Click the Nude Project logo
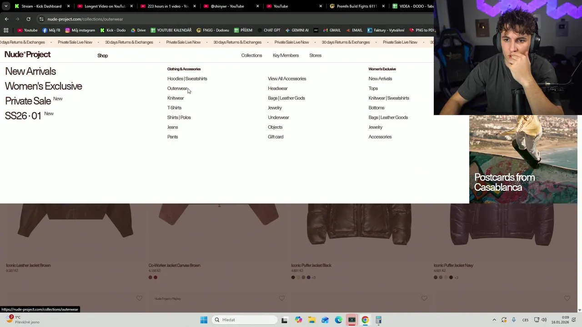The width and height of the screenshot is (582, 327). tap(27, 54)
